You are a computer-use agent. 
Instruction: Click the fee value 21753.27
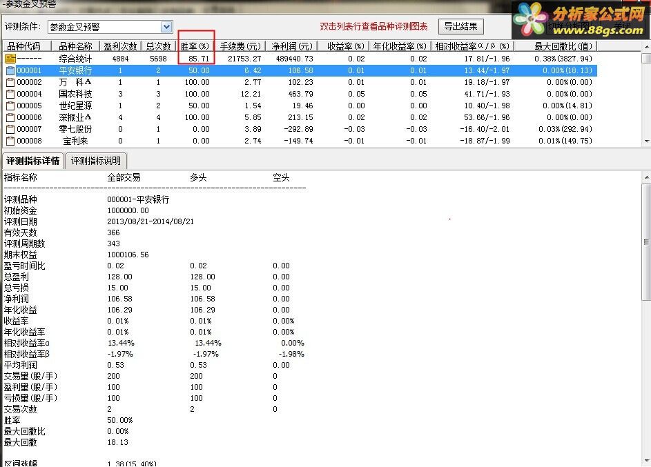click(244, 59)
